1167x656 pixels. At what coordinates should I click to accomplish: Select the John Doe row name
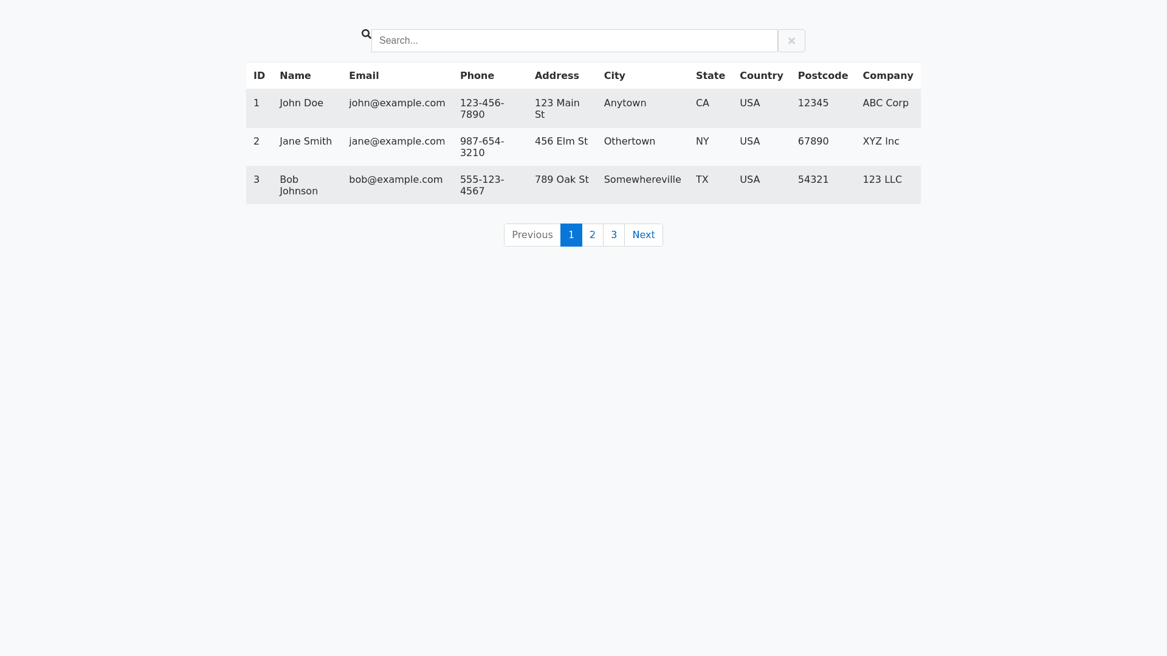tap(301, 103)
